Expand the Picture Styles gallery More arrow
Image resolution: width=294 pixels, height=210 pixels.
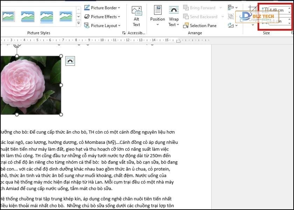pos(78,24)
